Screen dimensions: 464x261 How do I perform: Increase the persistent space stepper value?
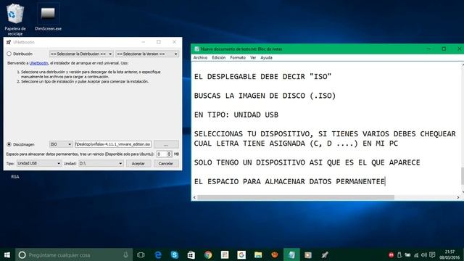(169, 152)
